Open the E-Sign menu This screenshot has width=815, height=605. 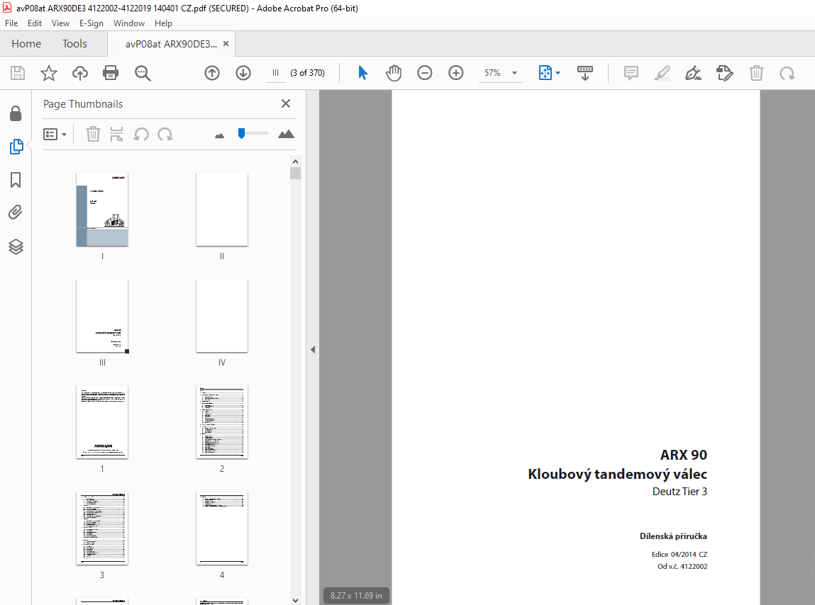pos(91,23)
